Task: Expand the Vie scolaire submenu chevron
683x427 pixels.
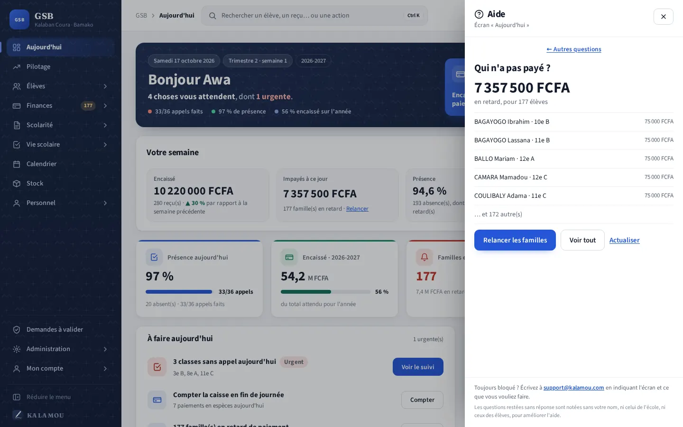Action: 105,145
